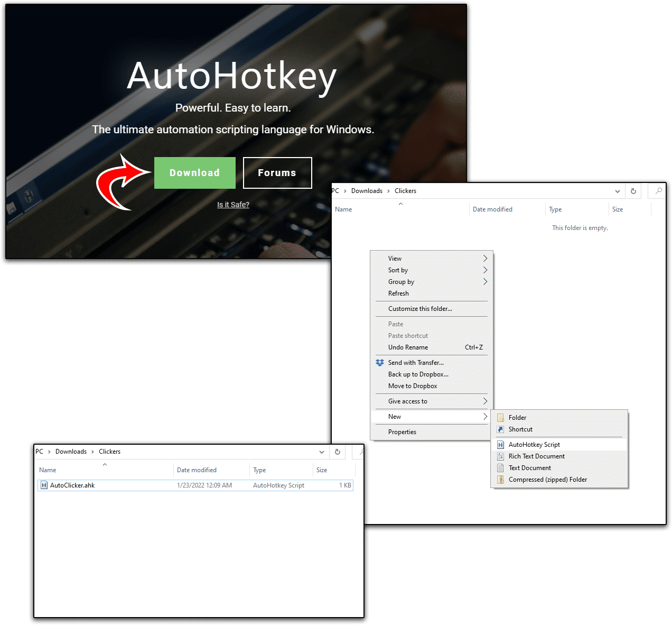Click the Shortcut icon in New submenu
The image size is (672, 625).
500,429
